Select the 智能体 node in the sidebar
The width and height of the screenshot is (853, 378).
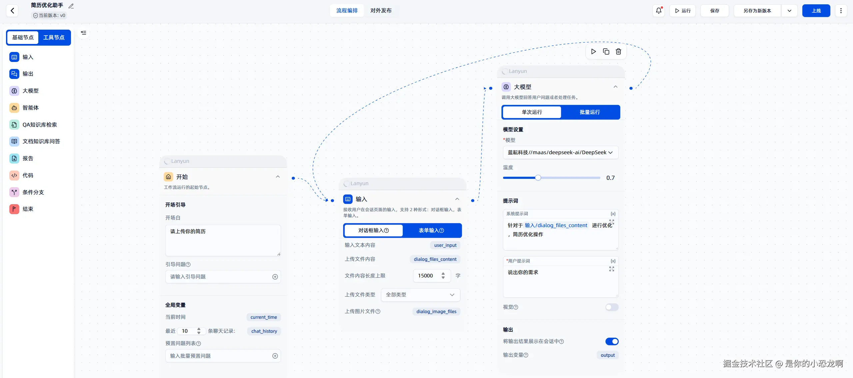[31, 108]
